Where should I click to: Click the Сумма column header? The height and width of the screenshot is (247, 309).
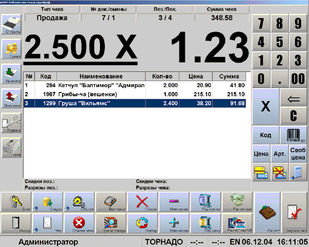tap(229, 76)
